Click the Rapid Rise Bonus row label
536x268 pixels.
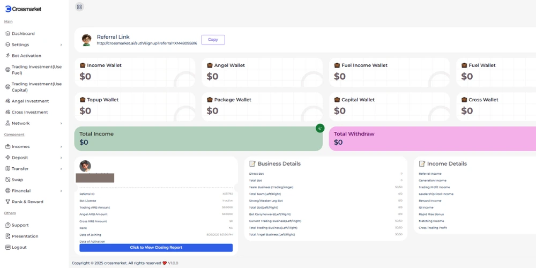[x=431, y=214]
